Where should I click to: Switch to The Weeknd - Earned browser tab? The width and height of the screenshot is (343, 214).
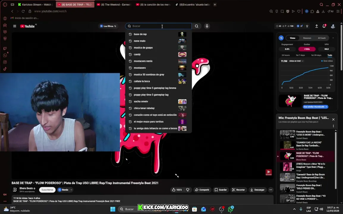(x=114, y=4)
